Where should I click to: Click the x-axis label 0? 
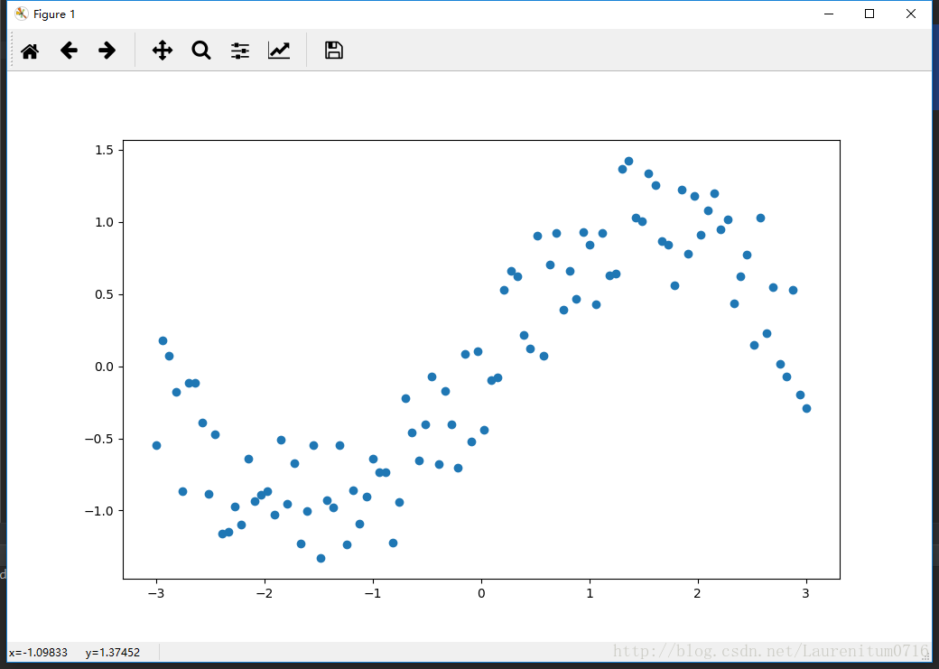pyautogui.click(x=481, y=593)
